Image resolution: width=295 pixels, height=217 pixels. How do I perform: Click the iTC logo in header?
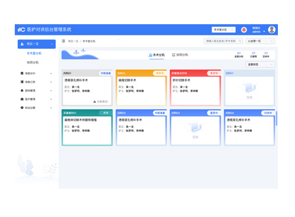(21, 29)
